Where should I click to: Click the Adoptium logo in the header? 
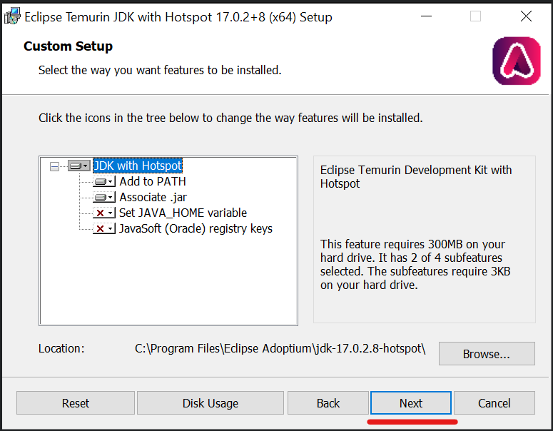(517, 61)
